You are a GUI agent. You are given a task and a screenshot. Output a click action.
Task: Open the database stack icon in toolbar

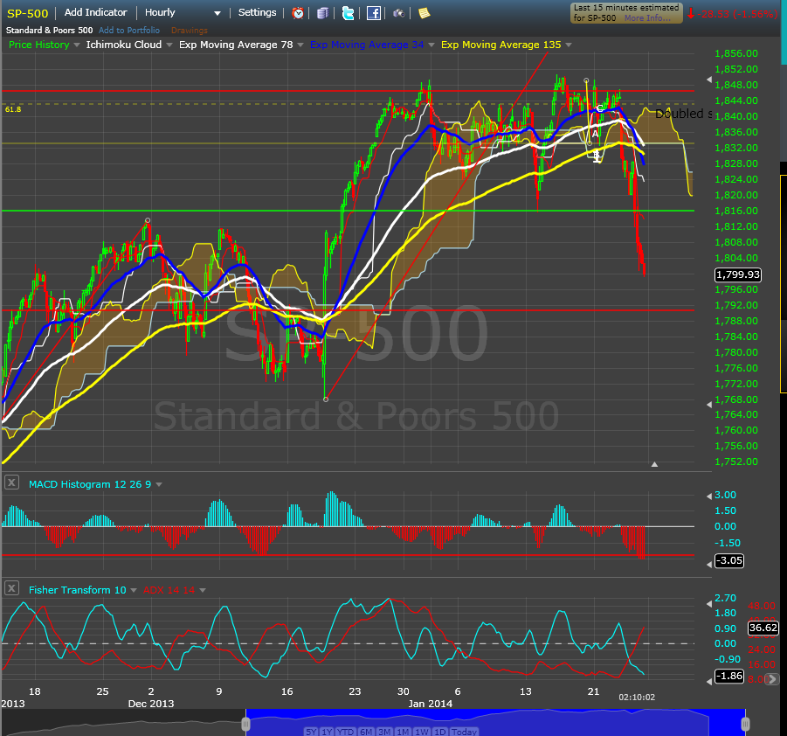(x=322, y=13)
